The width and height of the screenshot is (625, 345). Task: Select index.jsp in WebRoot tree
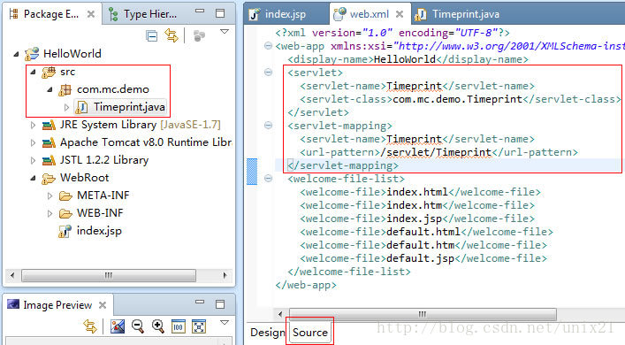99,231
